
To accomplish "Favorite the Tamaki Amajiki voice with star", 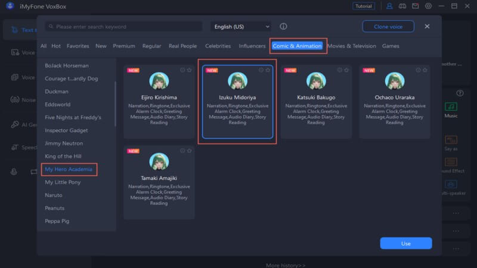I will click(189, 151).
